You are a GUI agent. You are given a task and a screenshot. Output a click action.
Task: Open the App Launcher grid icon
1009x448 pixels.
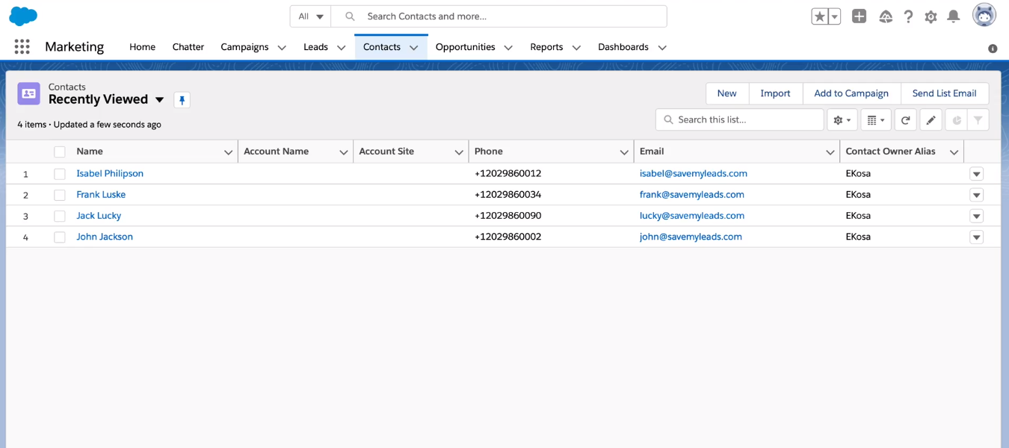pos(22,46)
